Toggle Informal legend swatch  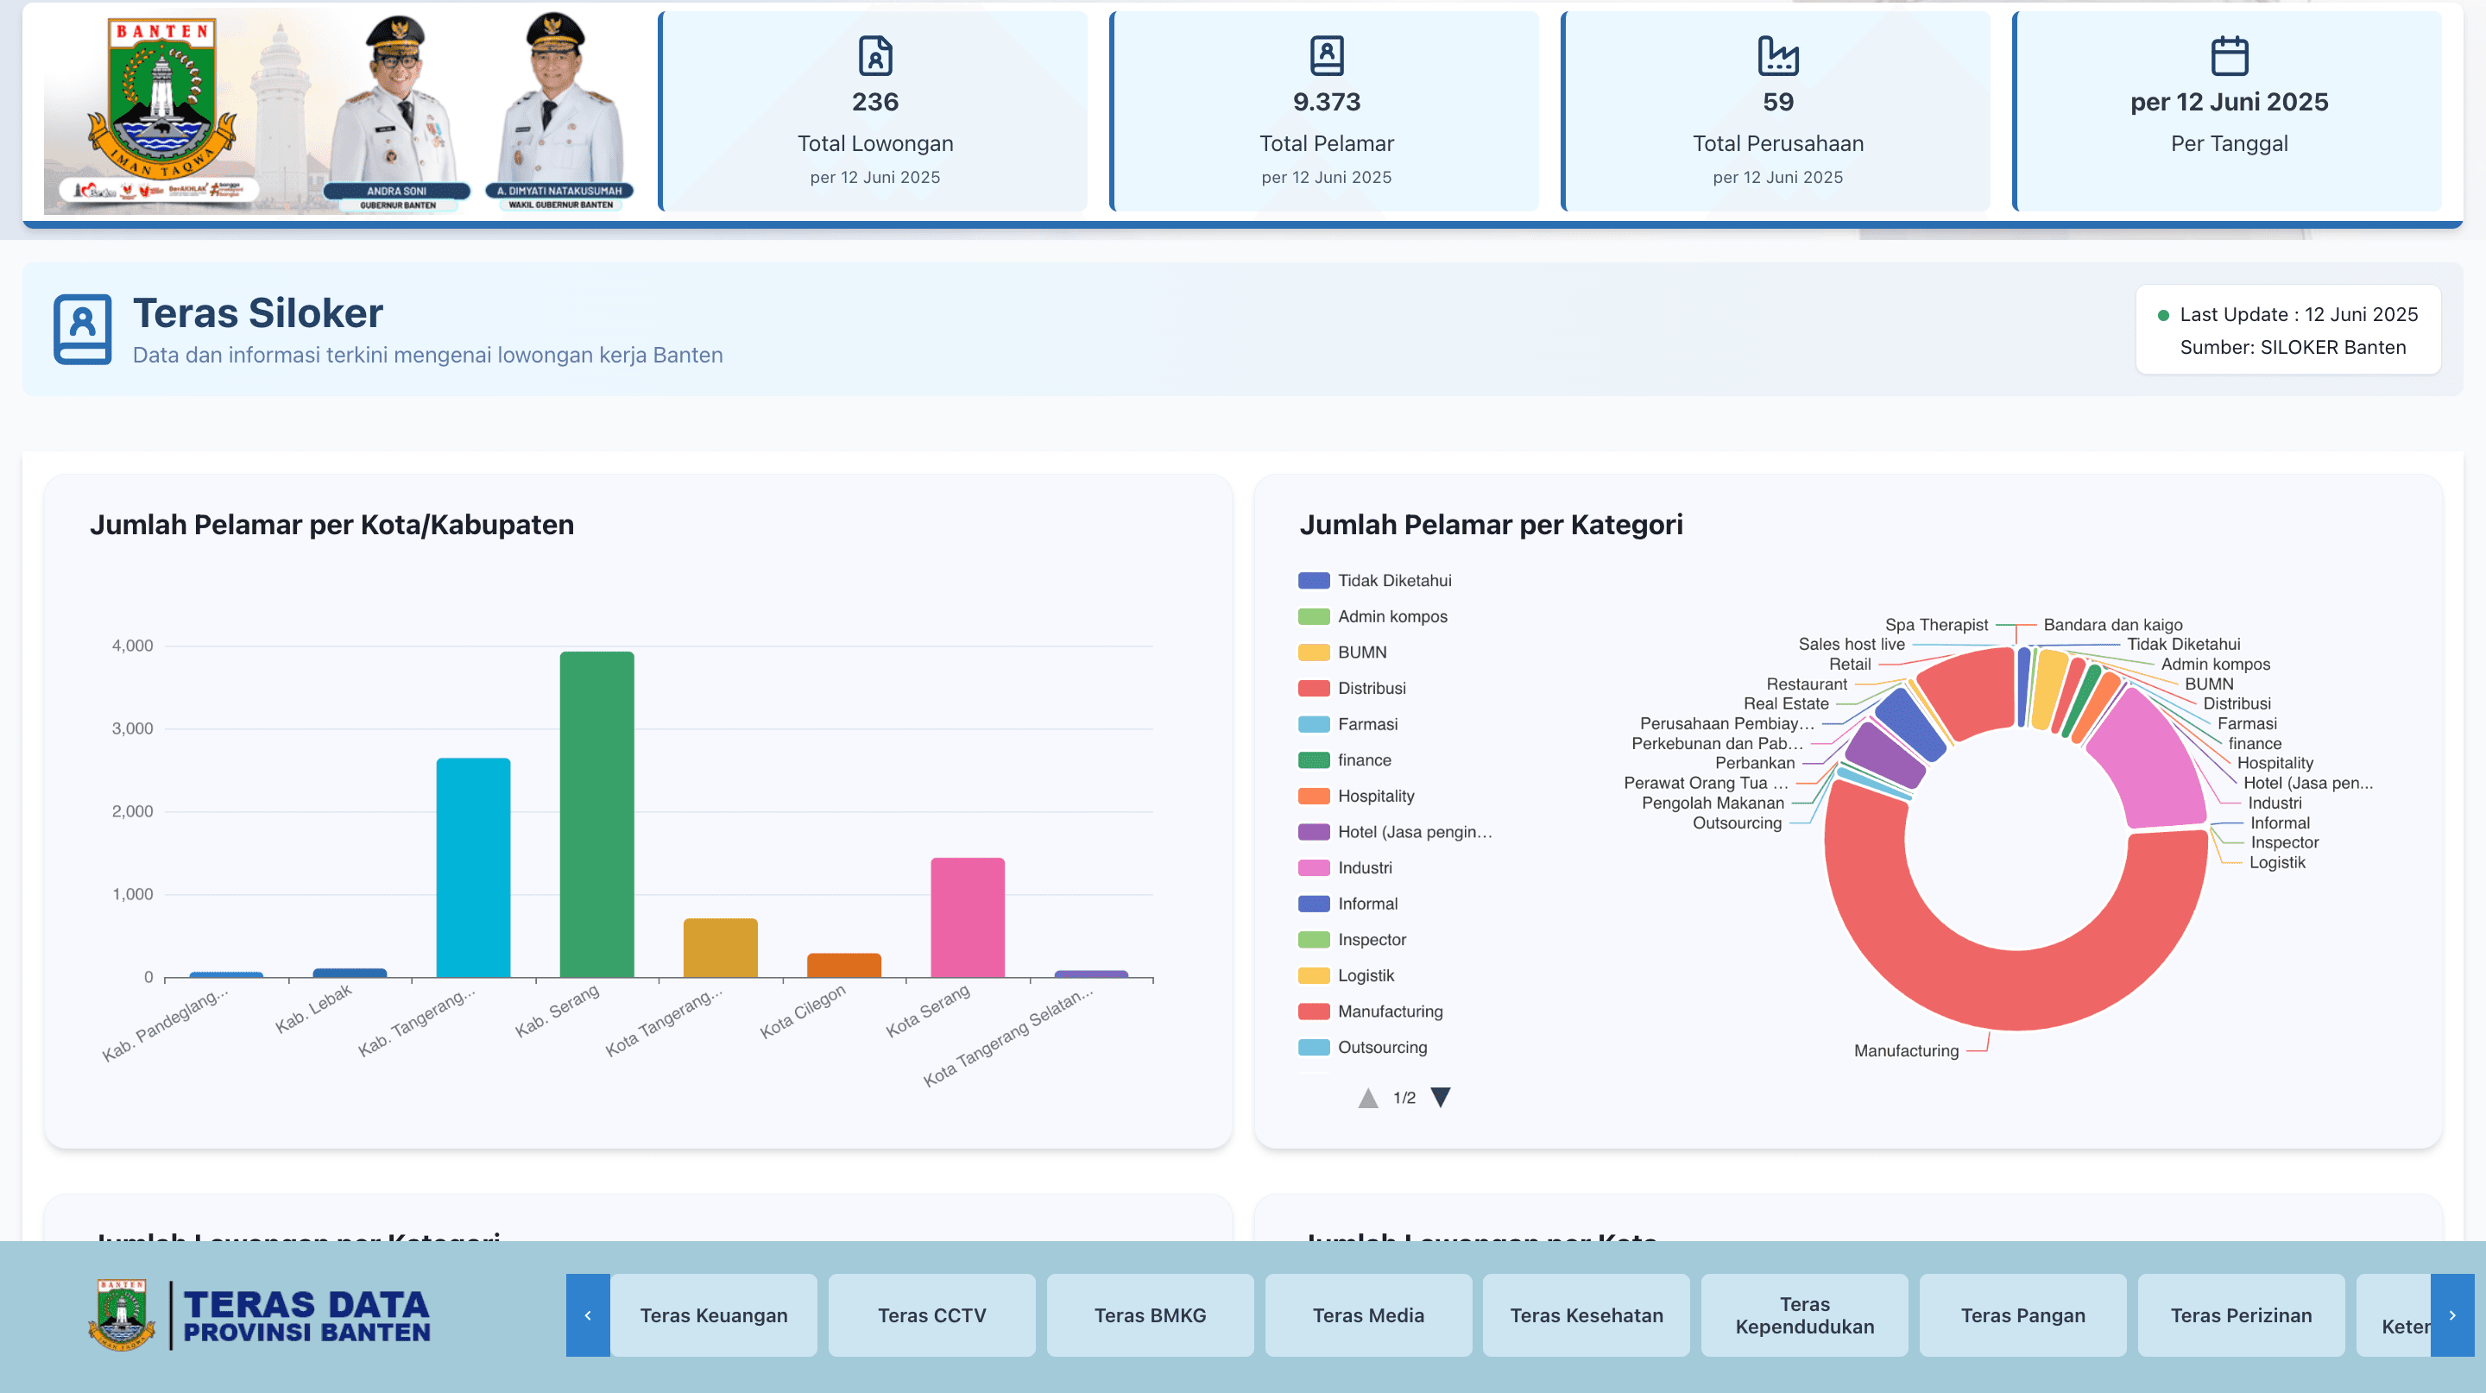(1314, 903)
